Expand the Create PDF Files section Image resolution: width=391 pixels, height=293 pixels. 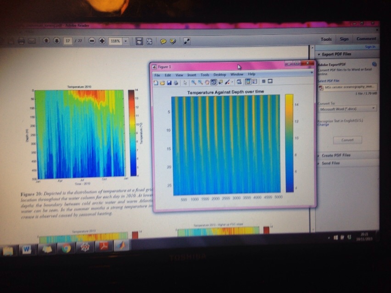click(x=336, y=155)
